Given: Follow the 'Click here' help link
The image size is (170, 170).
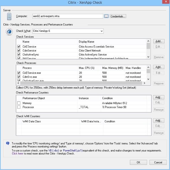Looking at the screenshot, I should [17, 154].
